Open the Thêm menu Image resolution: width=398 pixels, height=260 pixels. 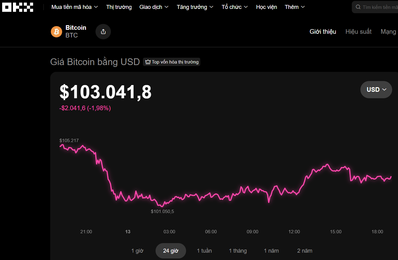(x=294, y=7)
